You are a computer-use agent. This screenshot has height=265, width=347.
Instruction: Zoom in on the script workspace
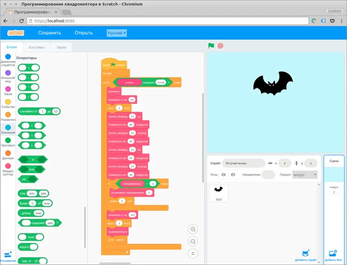tap(193, 229)
